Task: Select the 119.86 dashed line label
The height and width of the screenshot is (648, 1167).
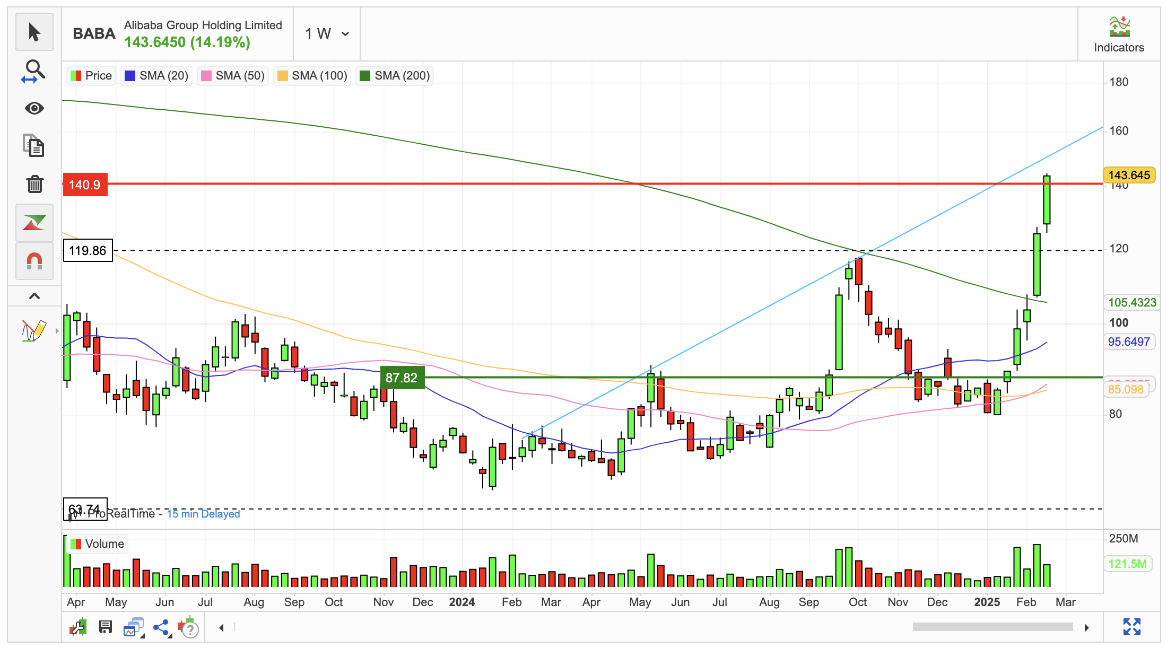Action: (x=88, y=250)
